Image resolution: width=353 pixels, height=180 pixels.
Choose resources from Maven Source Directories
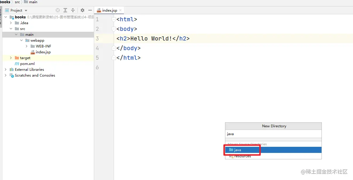pyautogui.click(x=273, y=156)
